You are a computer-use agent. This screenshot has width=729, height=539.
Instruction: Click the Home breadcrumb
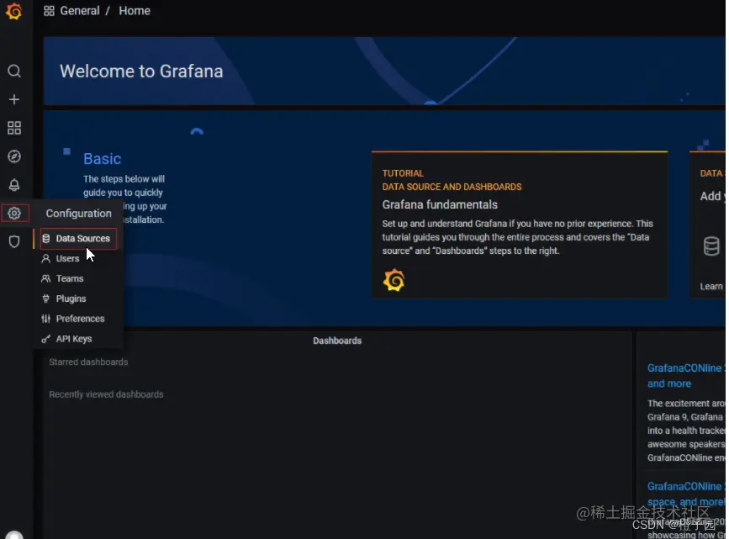tap(135, 11)
